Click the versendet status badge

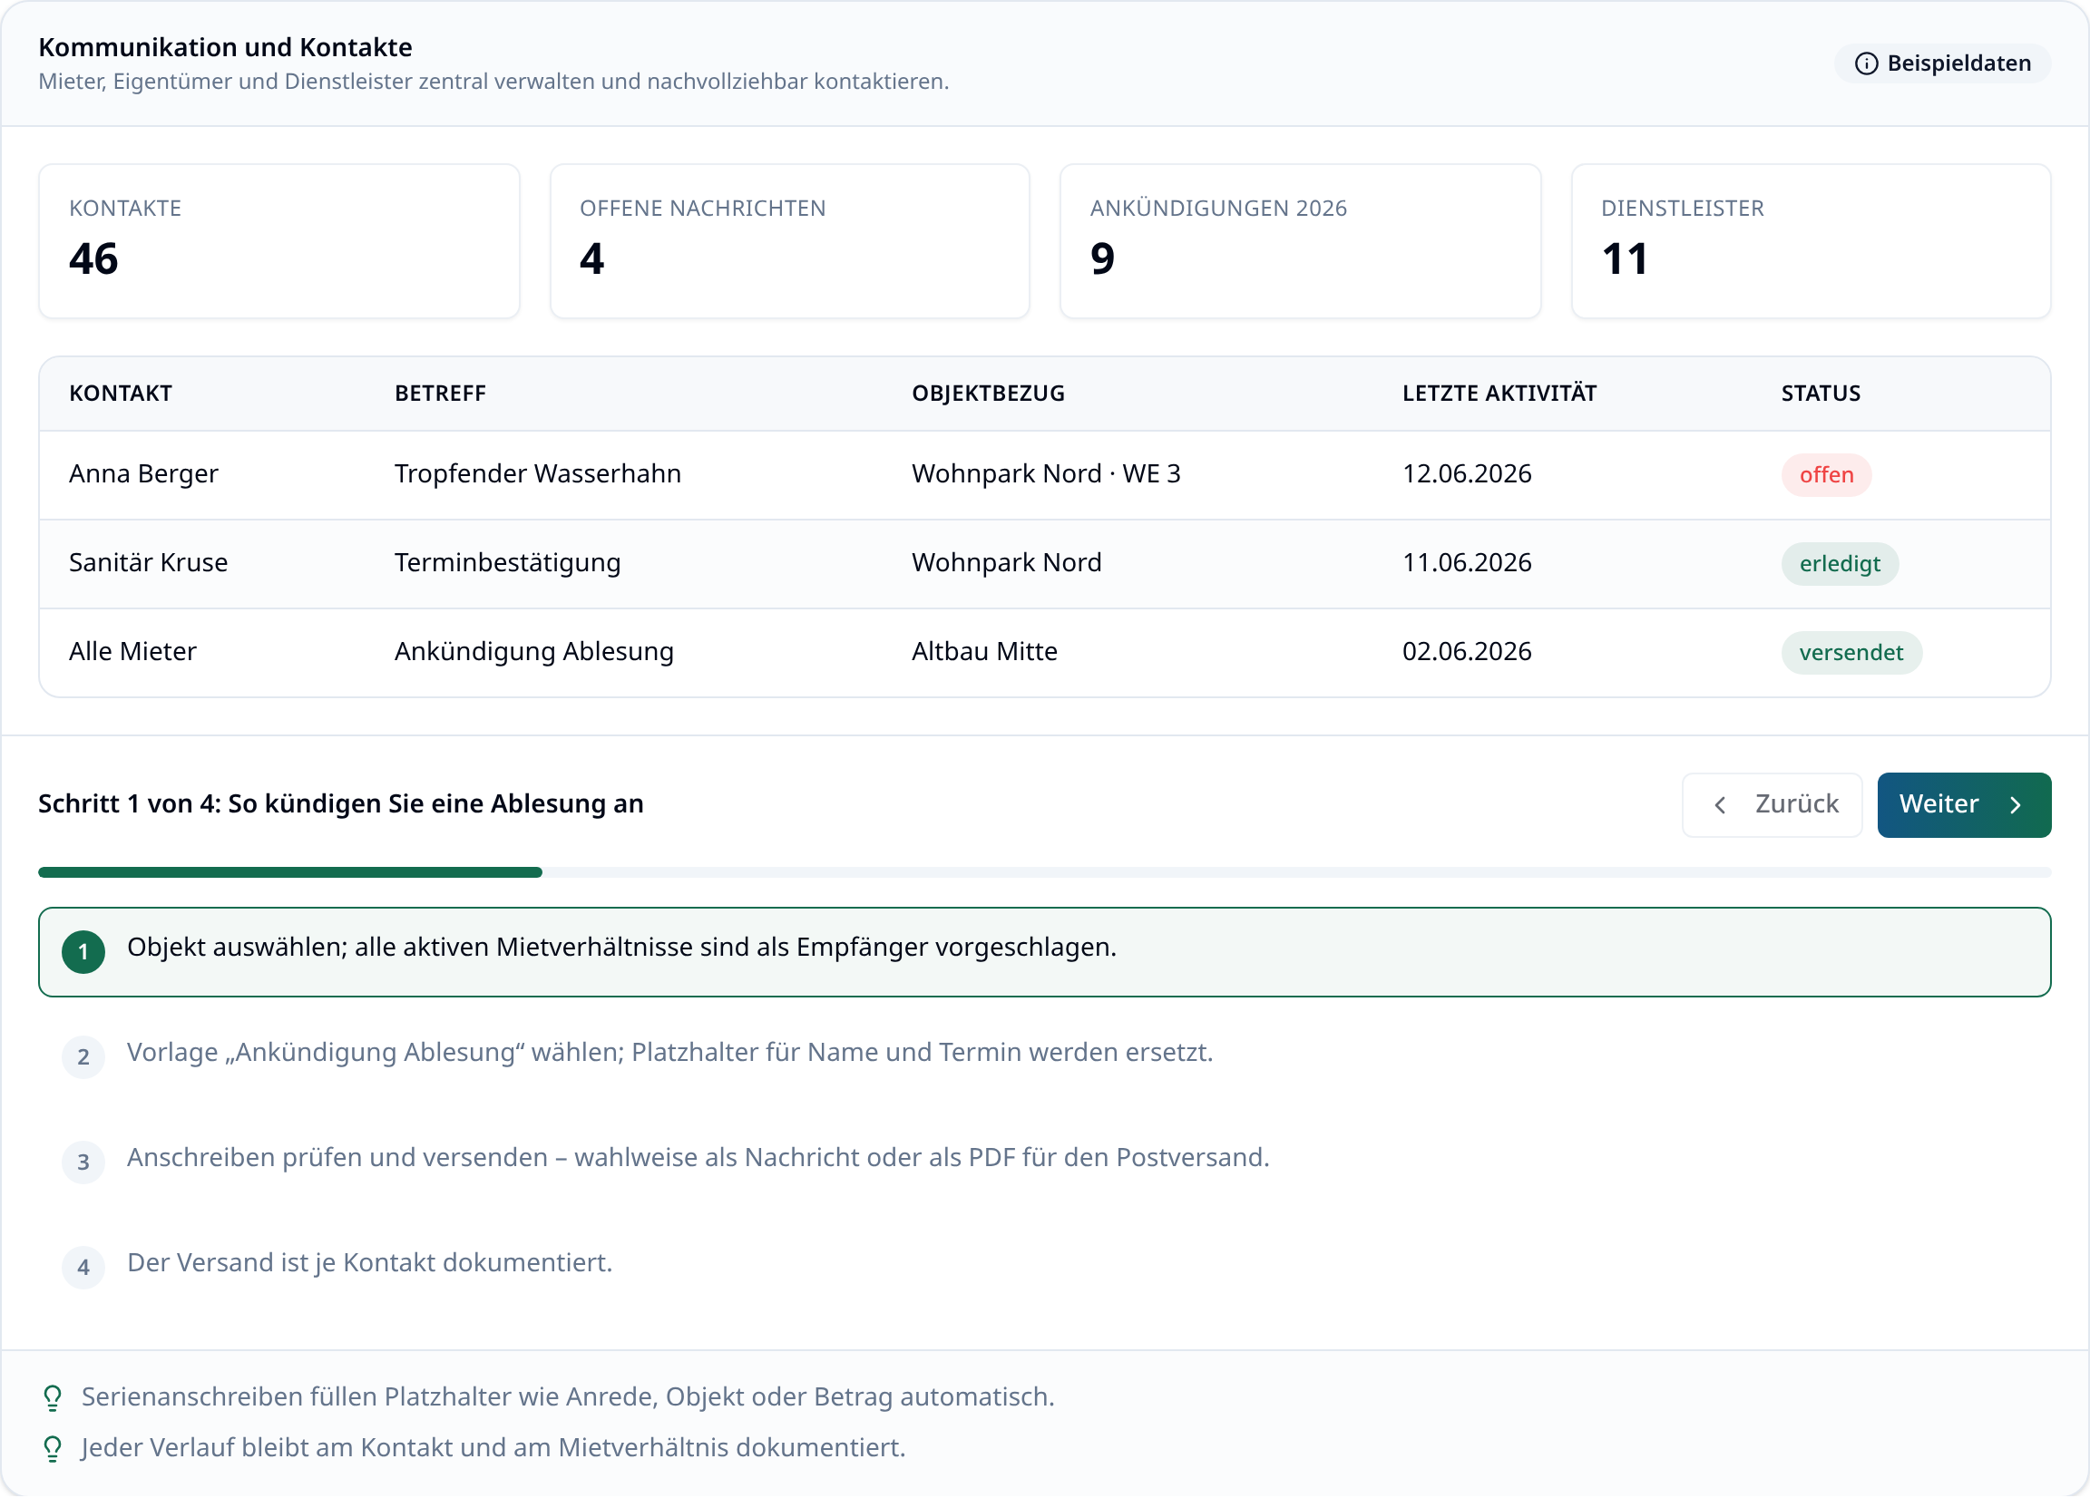[x=1851, y=654]
